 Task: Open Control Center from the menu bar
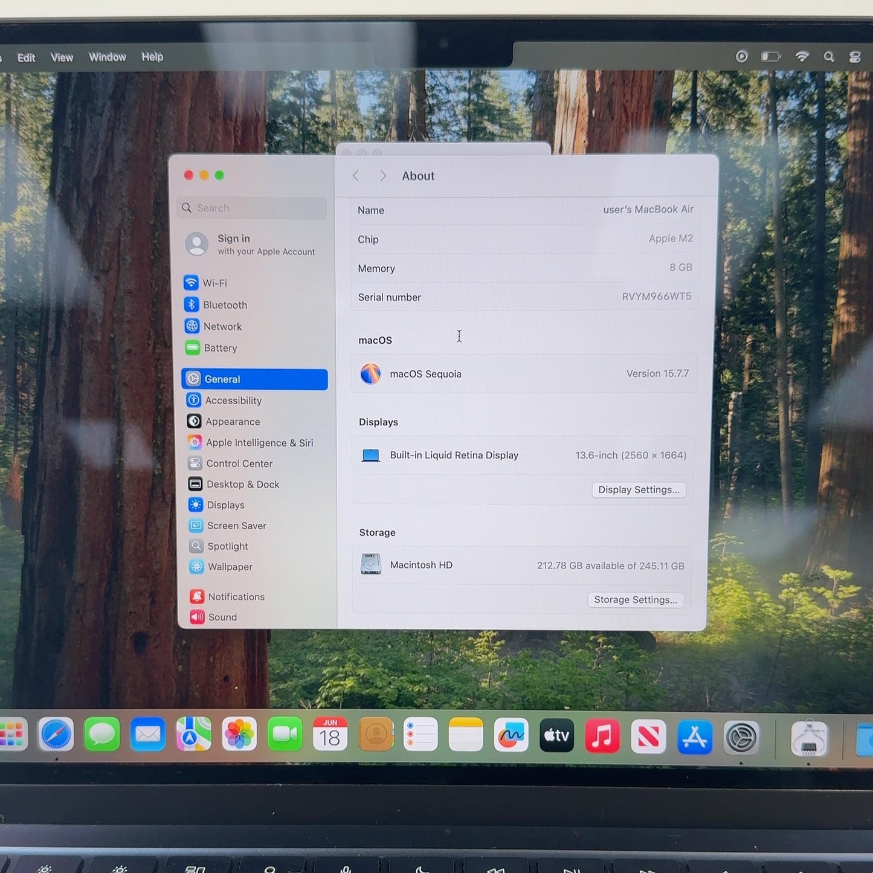click(x=855, y=57)
